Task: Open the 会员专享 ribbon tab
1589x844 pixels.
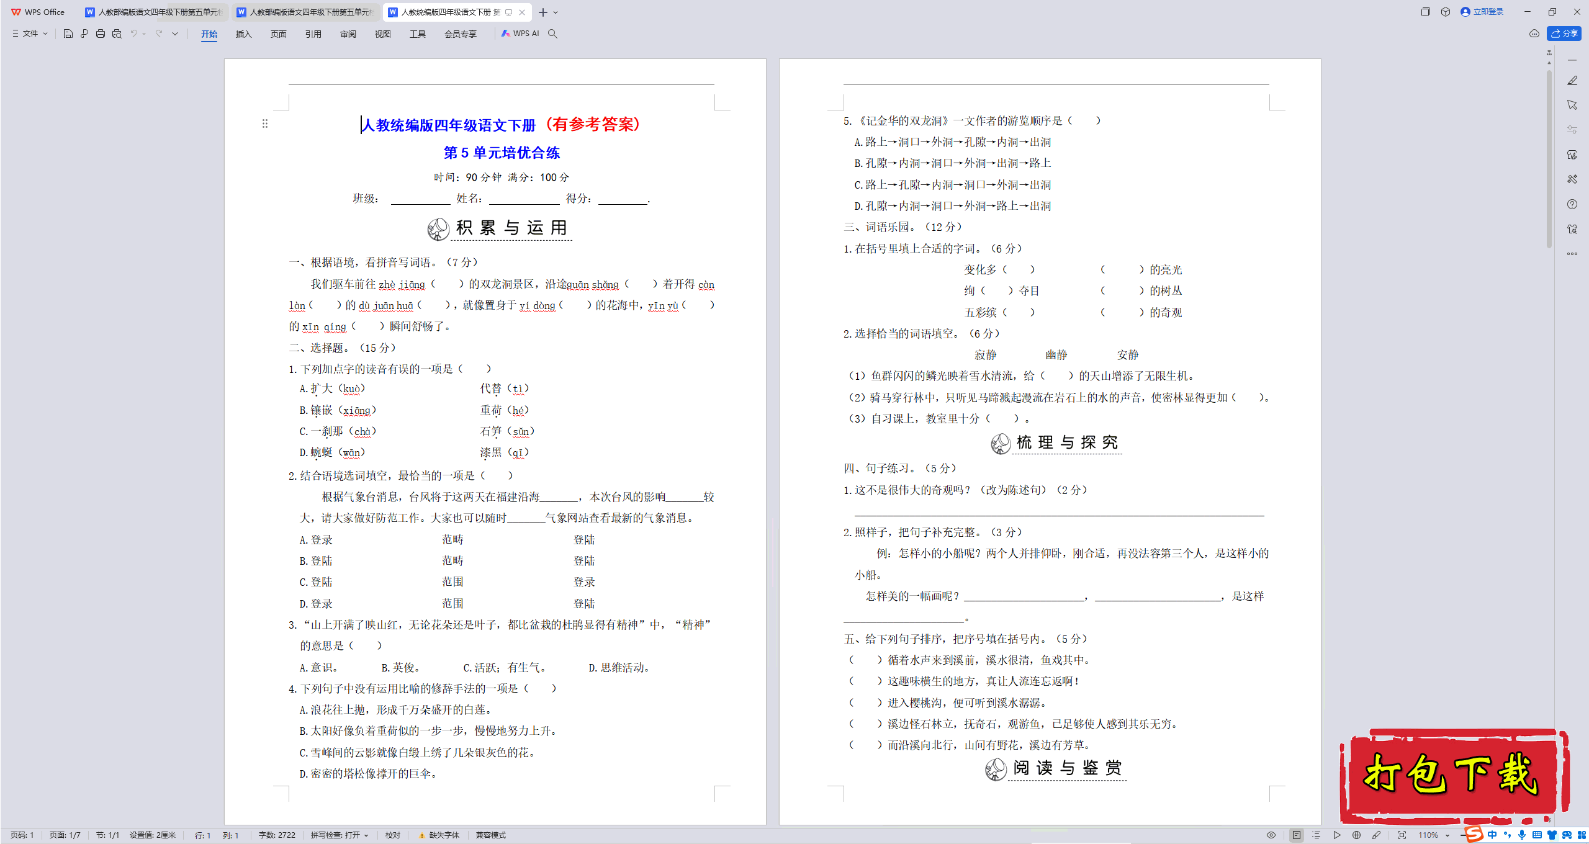Action: coord(461,34)
